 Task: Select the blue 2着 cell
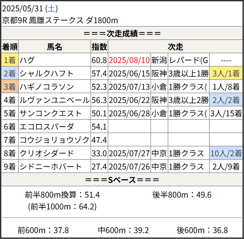coord(10,73)
